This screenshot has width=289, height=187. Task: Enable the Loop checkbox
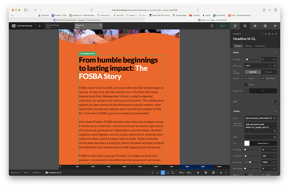(x=246, y=174)
